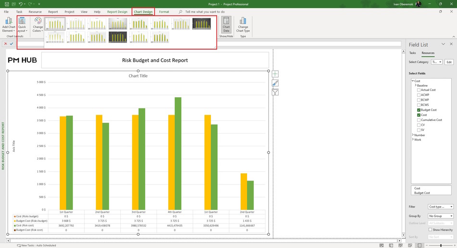The image size is (457, 248).
Task: Click the 4415,479435 table cell
Action: (x=175, y=225)
